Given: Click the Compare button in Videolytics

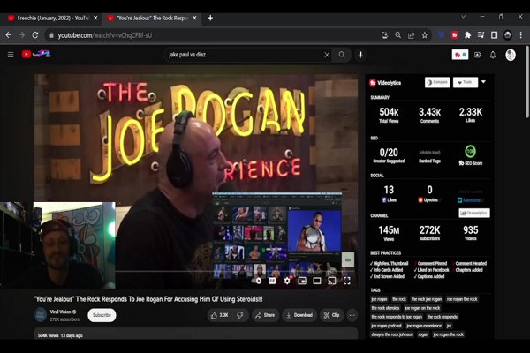Looking at the screenshot, I should (437, 82).
